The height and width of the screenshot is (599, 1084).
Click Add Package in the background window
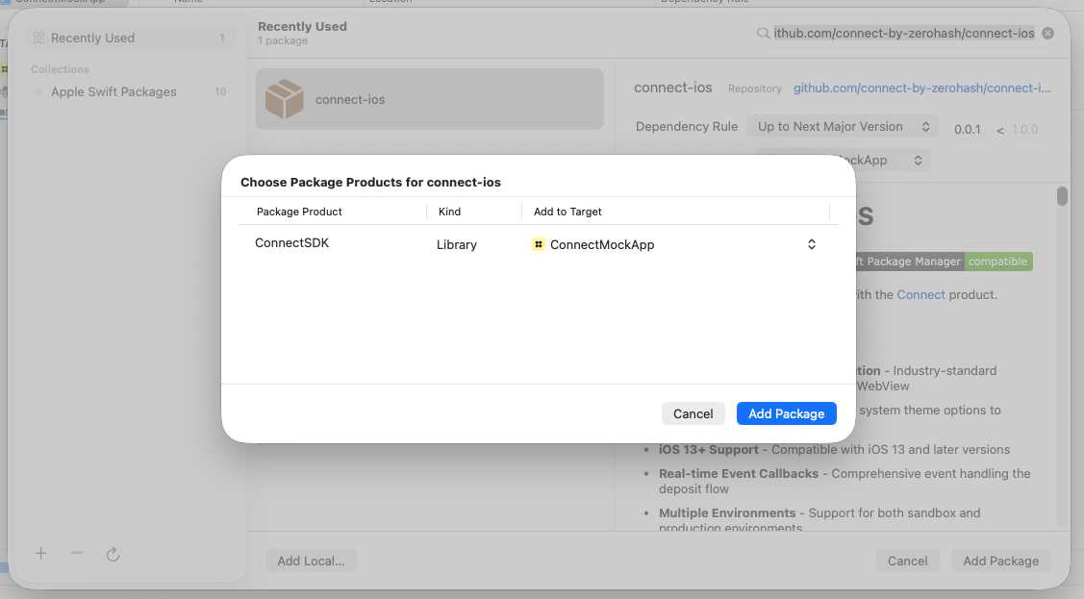[x=1000, y=561]
